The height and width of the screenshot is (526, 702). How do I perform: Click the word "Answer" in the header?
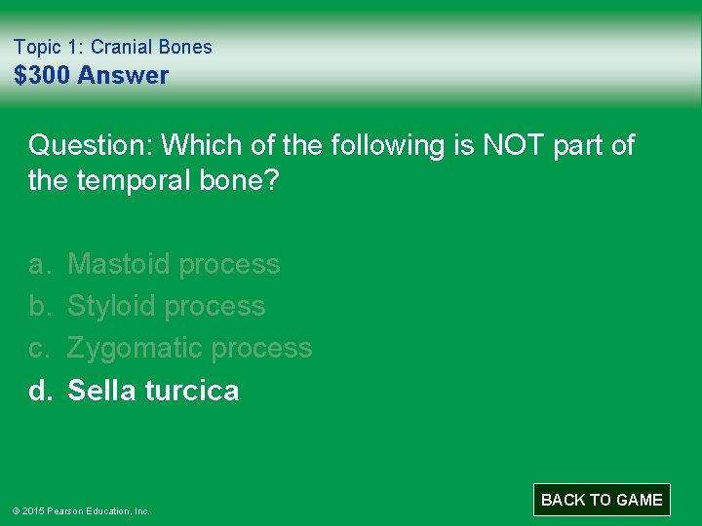(x=123, y=75)
